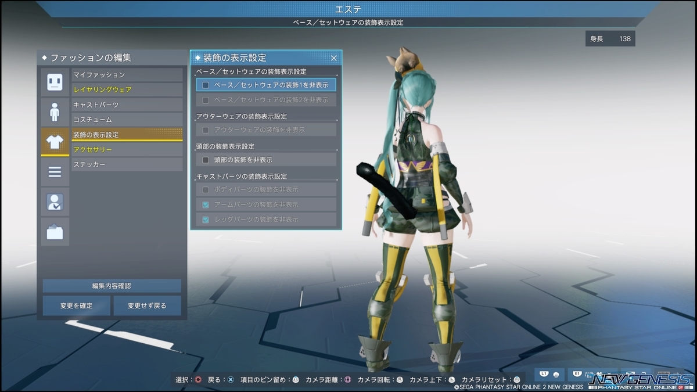Screen dimensions: 697x392
Task: Click the エステ title at top
Action: (x=348, y=9)
